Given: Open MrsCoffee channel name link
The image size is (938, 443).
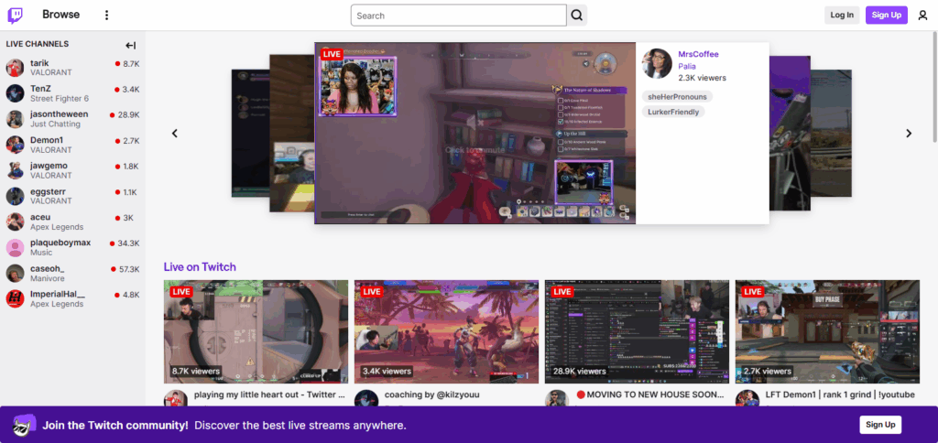Looking at the screenshot, I should pos(698,54).
